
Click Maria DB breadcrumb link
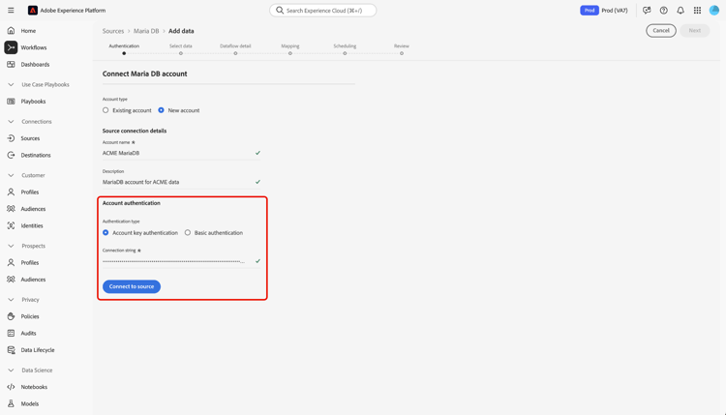tap(146, 31)
